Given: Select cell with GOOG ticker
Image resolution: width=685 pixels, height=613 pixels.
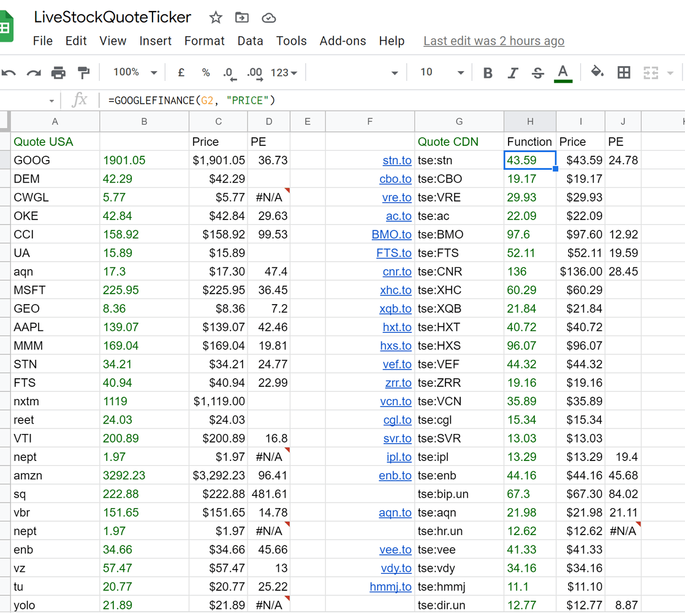Looking at the screenshot, I should click(55, 161).
